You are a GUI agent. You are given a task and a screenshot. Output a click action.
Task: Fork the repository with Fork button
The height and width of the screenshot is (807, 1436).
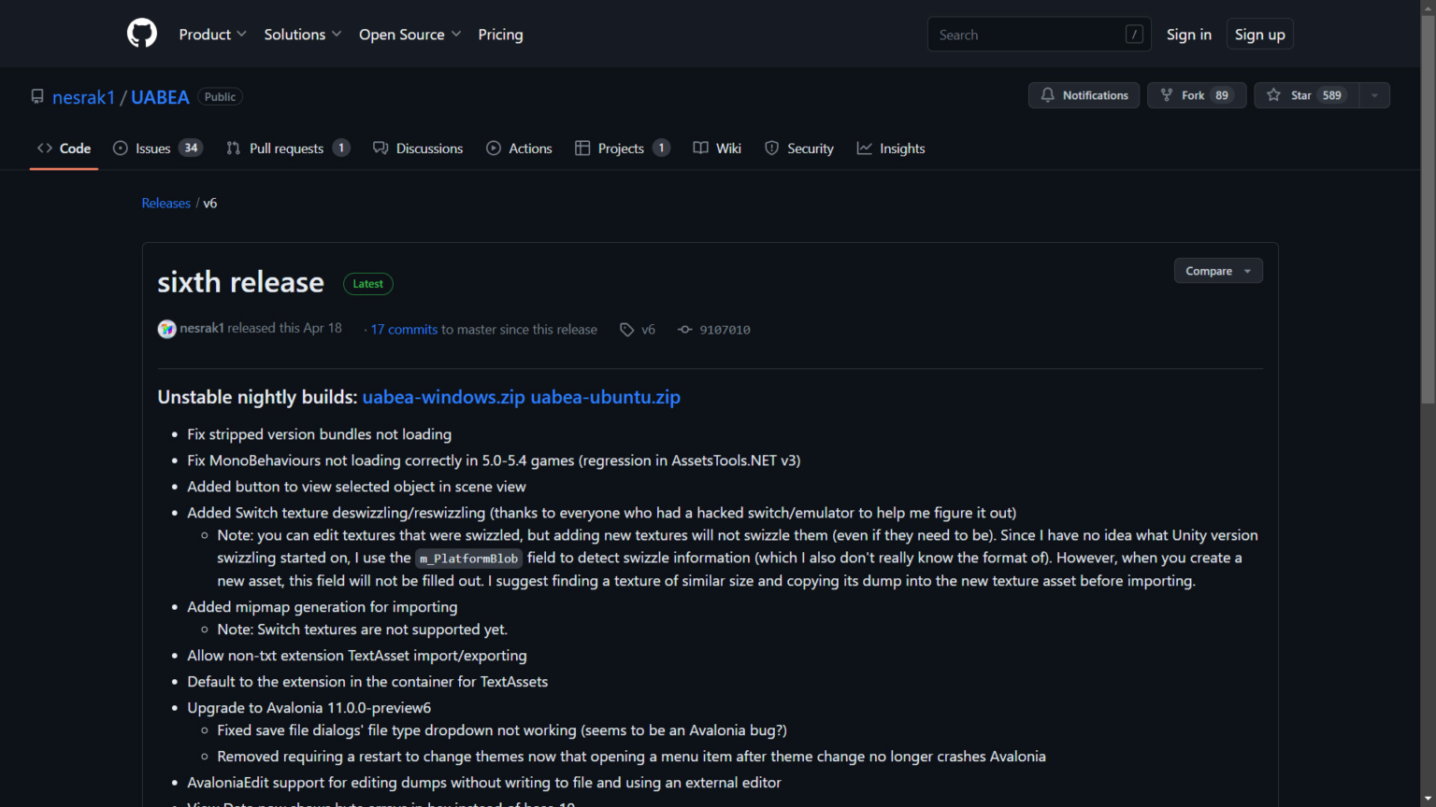click(1197, 95)
